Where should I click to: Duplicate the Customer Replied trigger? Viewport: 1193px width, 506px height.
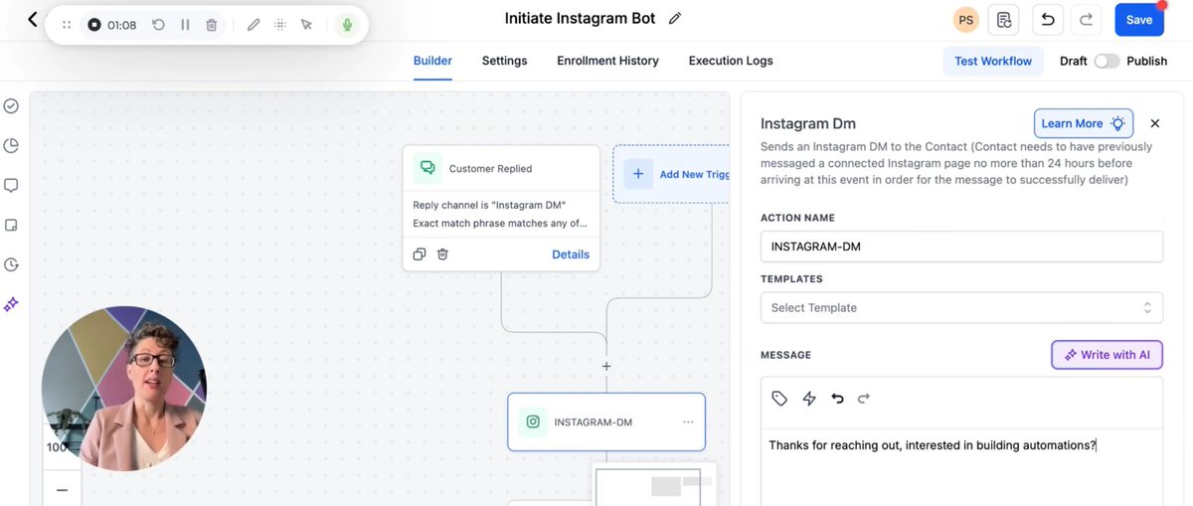[x=420, y=254]
